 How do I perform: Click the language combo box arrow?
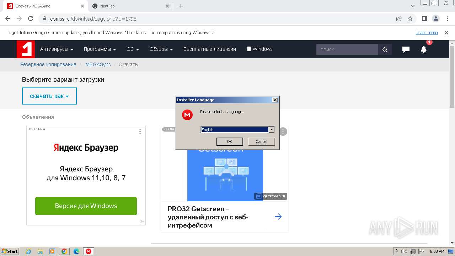(271, 130)
